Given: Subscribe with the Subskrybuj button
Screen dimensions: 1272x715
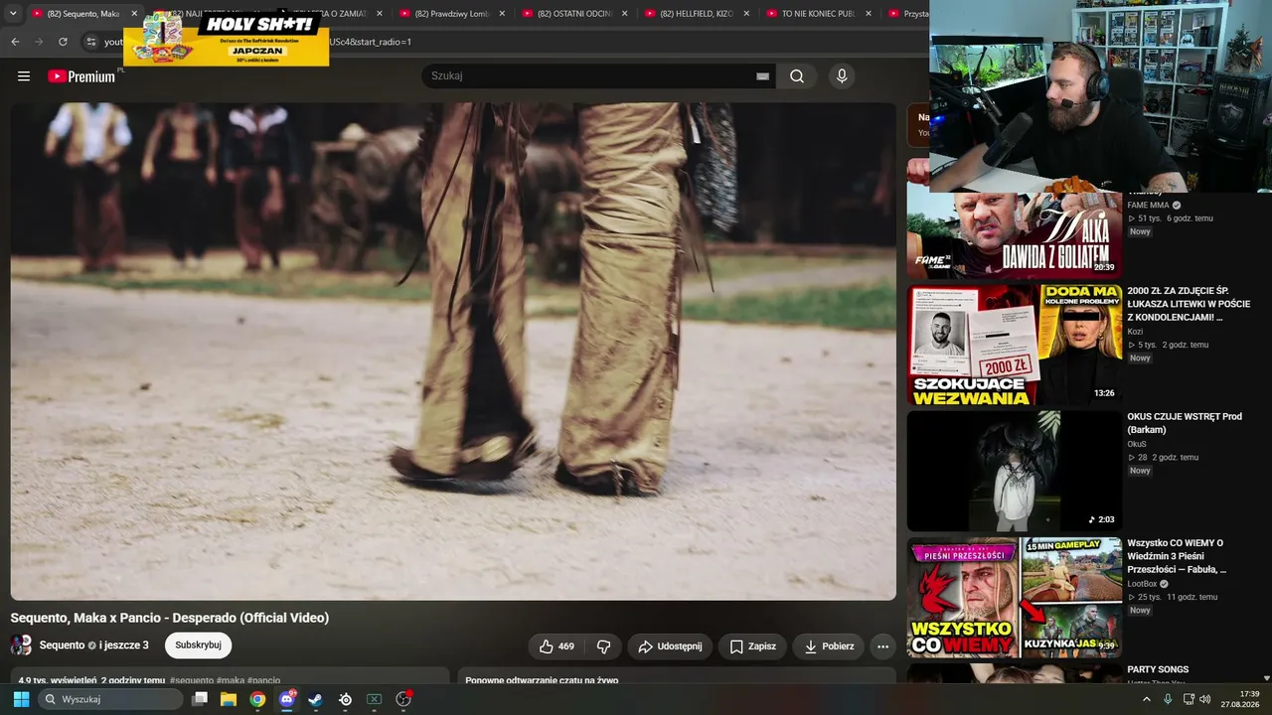Looking at the screenshot, I should [x=198, y=645].
